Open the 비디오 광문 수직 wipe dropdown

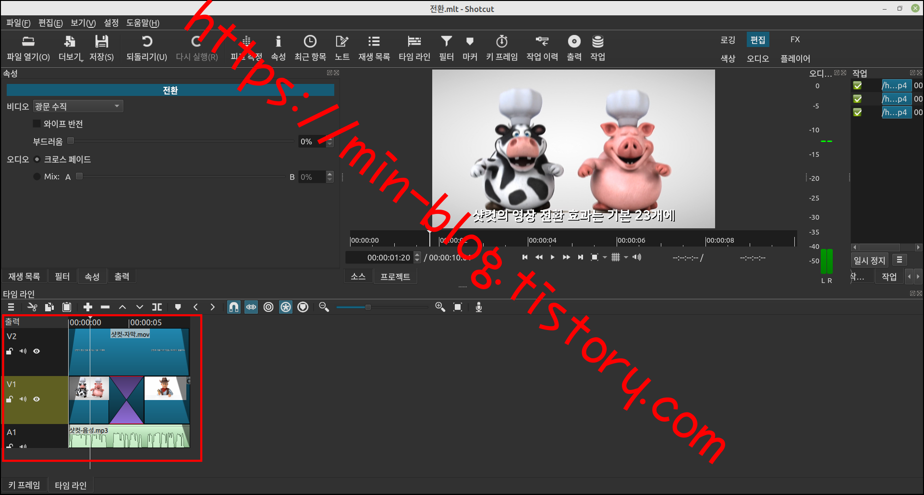point(78,106)
